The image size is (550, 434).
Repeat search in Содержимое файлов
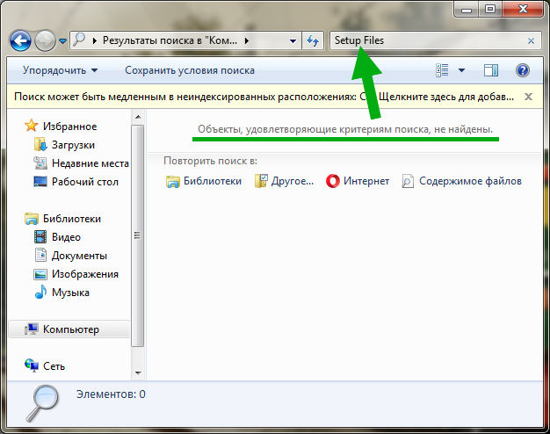(x=461, y=181)
